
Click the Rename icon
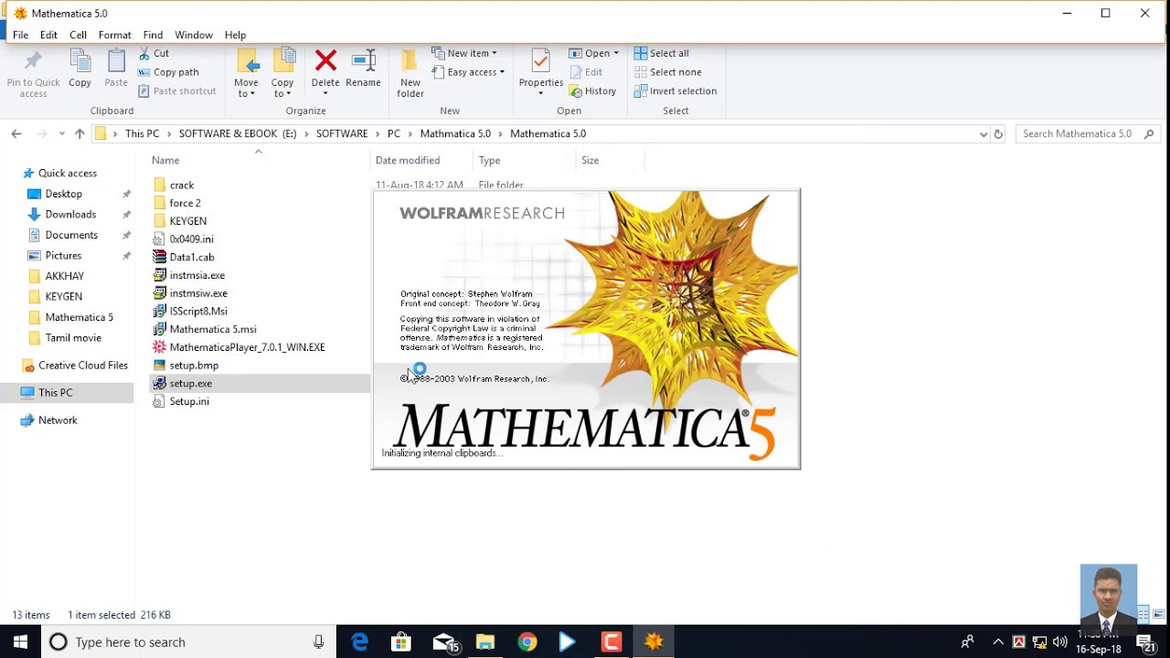[363, 61]
